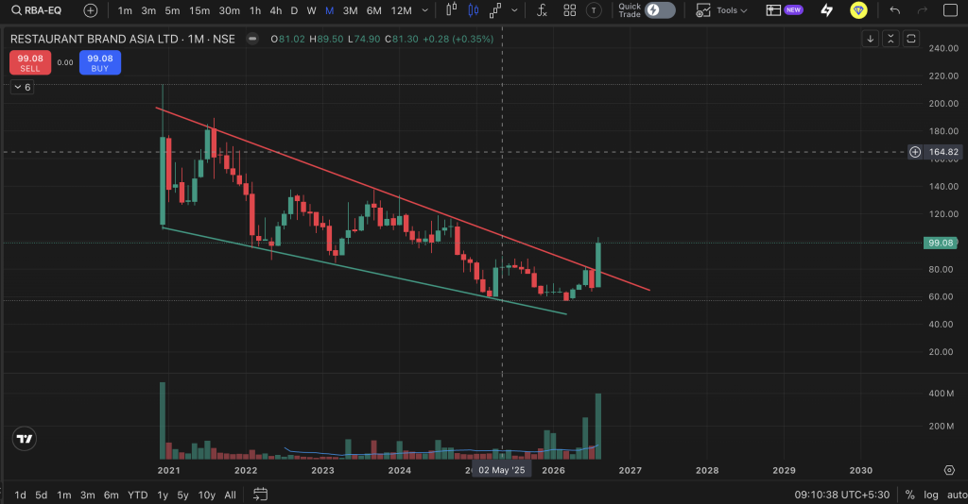Open the yellow diamond premium icon
This screenshot has width=968, height=504.
(x=858, y=9)
